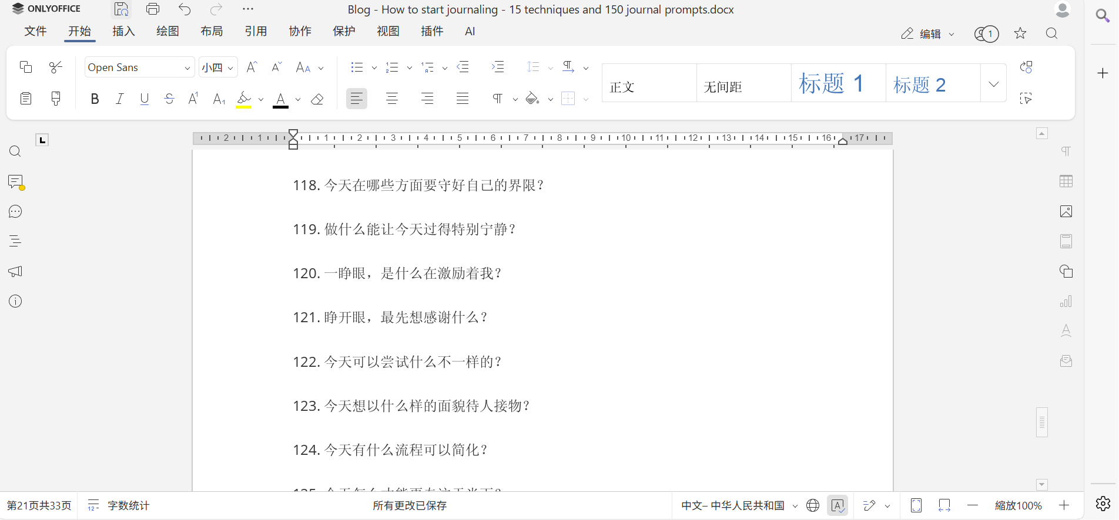Click the copy style (format painter) icon

[56, 99]
